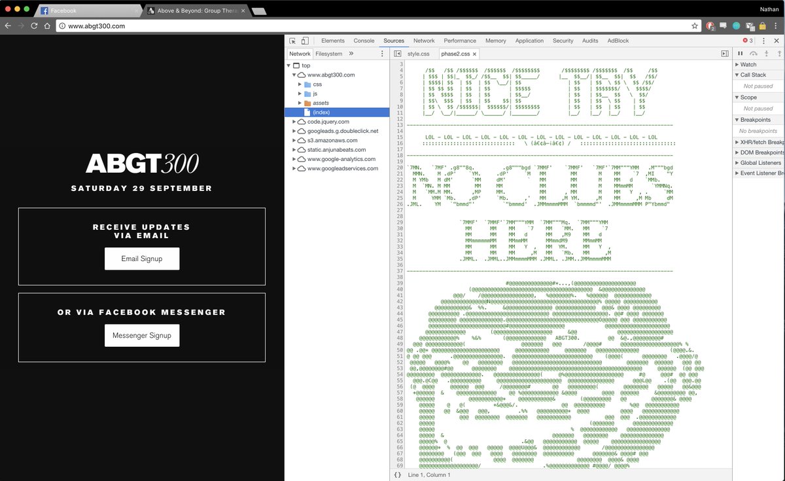785x481 pixels.
Task: Expand www.google-analytics.com domain
Action: click(294, 159)
